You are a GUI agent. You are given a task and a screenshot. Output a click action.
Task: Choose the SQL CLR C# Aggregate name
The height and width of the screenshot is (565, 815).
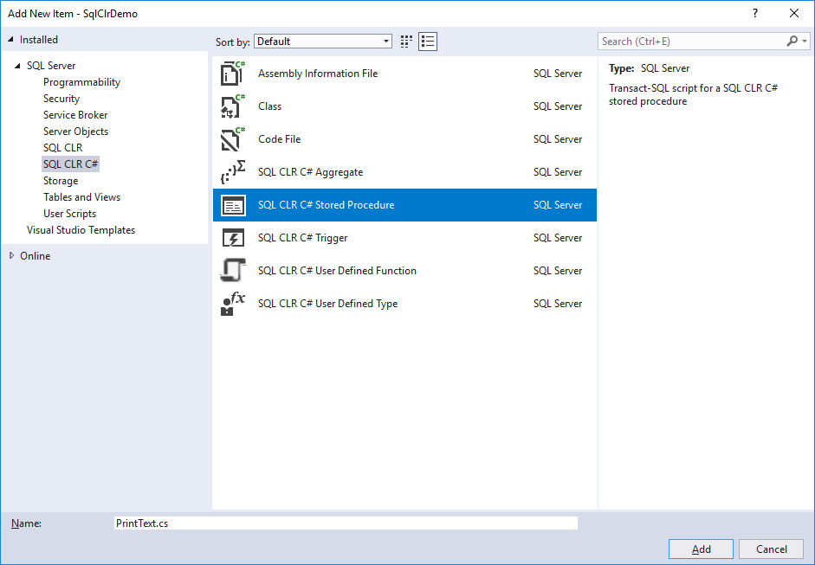coord(310,172)
